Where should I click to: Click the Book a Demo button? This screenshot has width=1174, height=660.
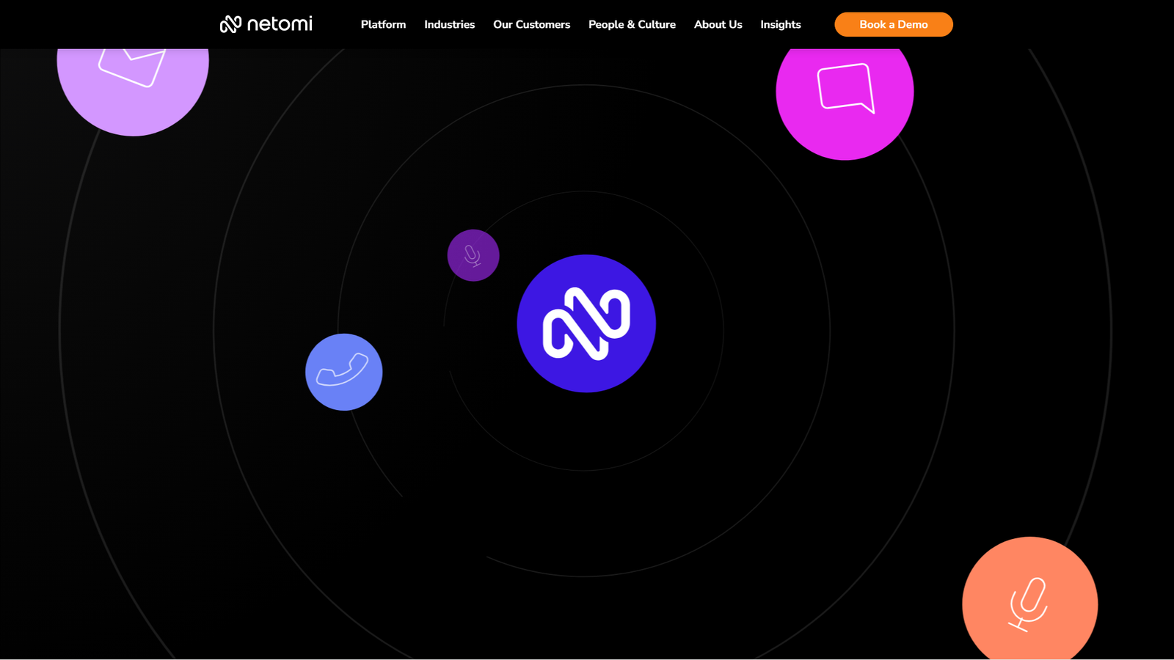(x=894, y=24)
